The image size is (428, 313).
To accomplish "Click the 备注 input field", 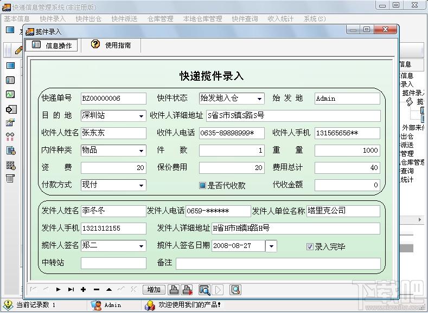I will pos(278,264).
